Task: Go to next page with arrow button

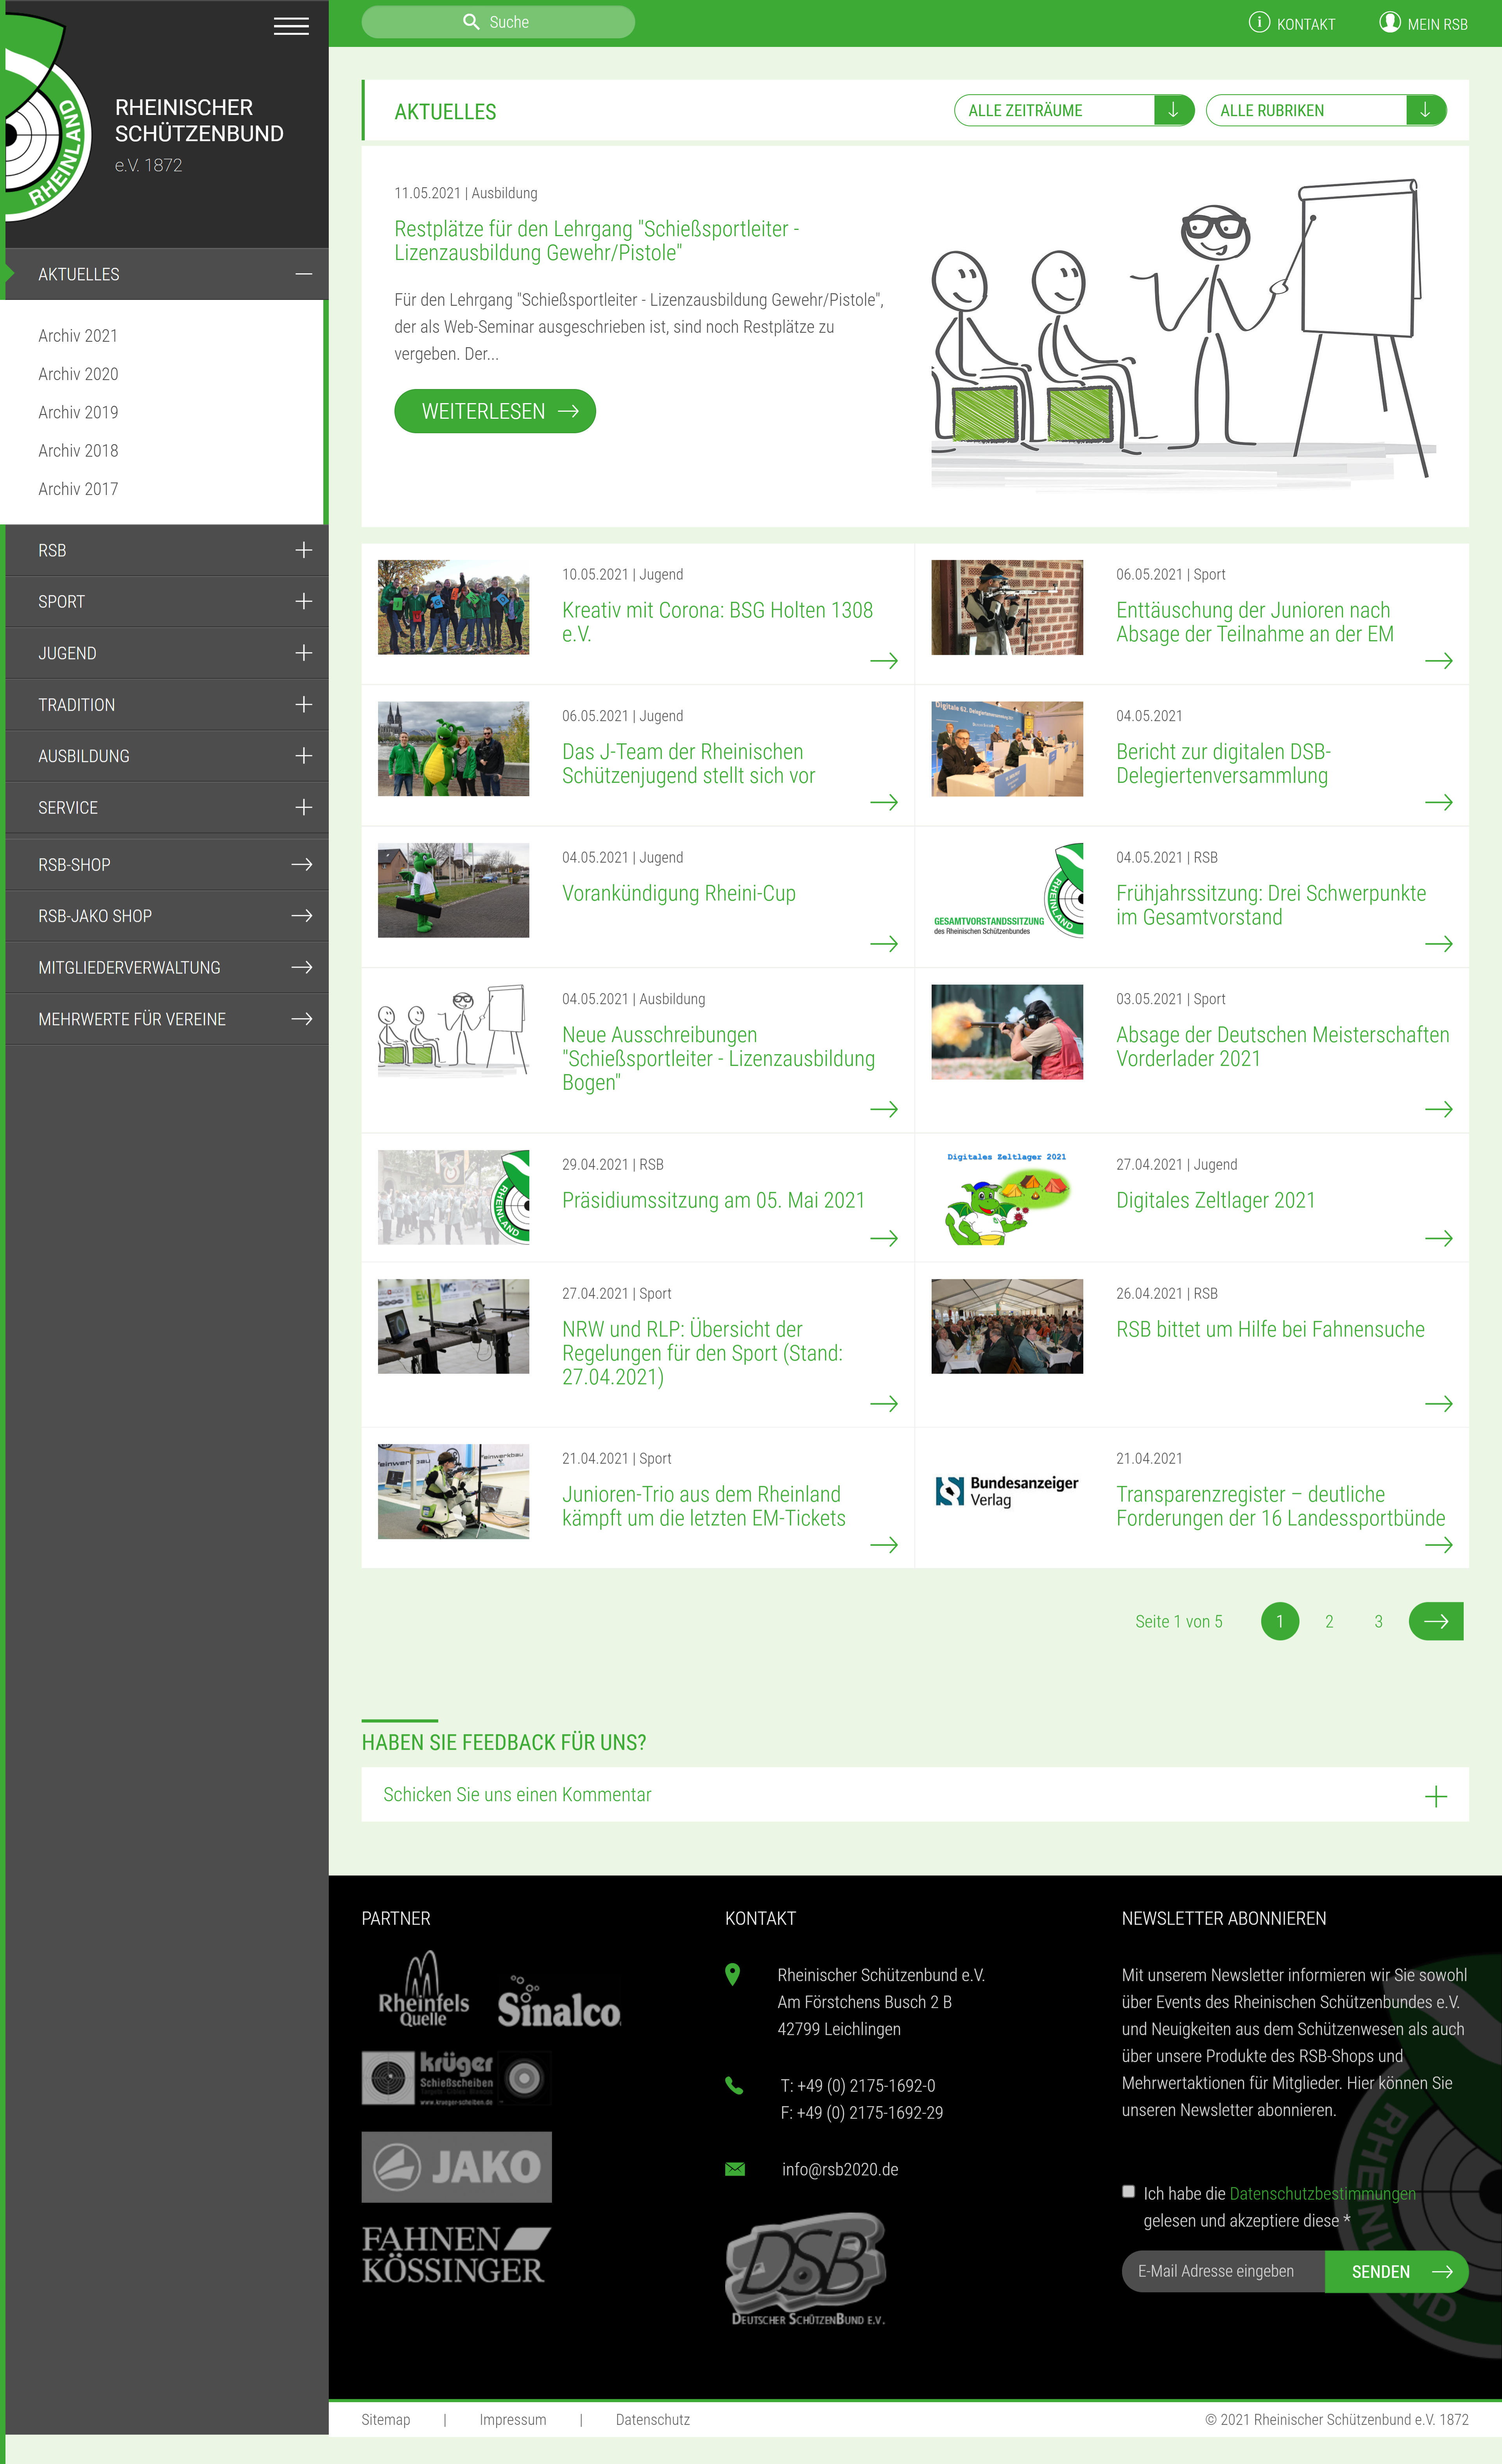Action: click(x=1436, y=1621)
